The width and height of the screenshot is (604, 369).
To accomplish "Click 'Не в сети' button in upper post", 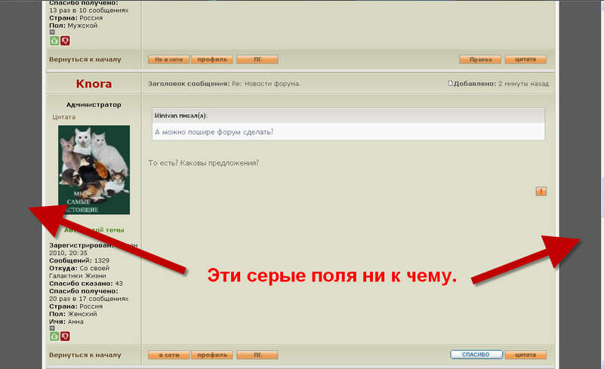I will [x=168, y=60].
